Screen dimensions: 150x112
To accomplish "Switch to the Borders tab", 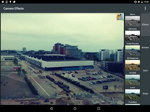I will point(145,48).
